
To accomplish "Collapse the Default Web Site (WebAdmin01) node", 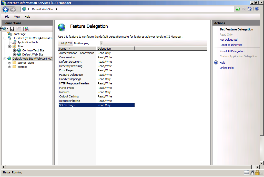I will [x=5, y=59].
